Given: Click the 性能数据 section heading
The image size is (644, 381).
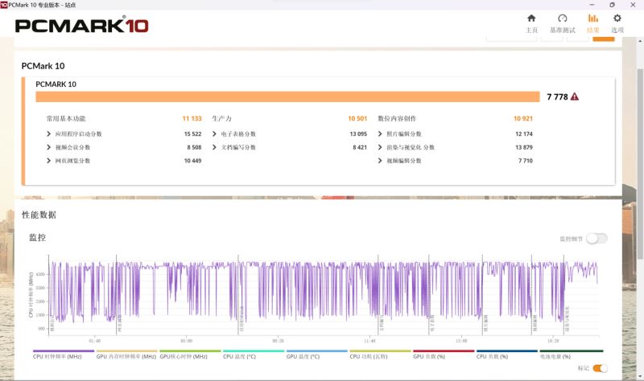Looking at the screenshot, I should (x=39, y=215).
